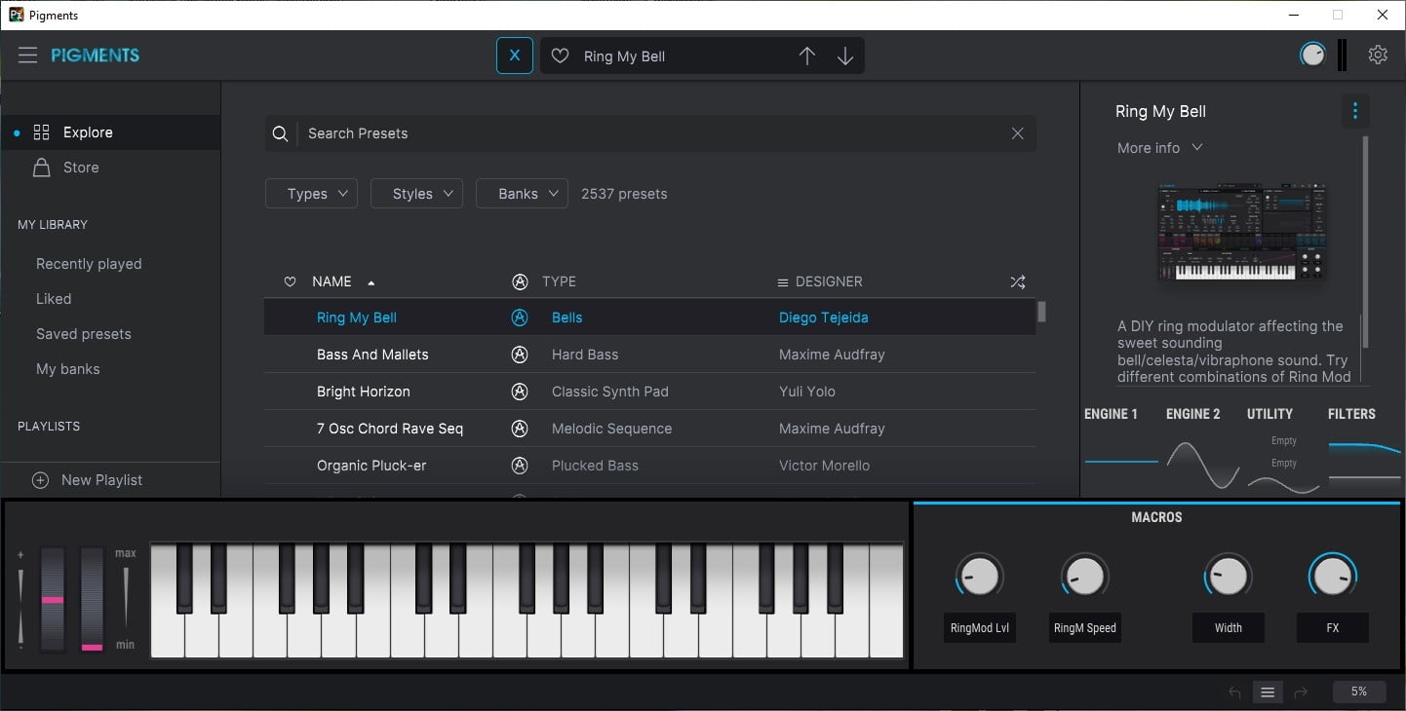Click Arturia logo column header icon
Image resolution: width=1406 pixels, height=711 pixels.
tap(520, 281)
